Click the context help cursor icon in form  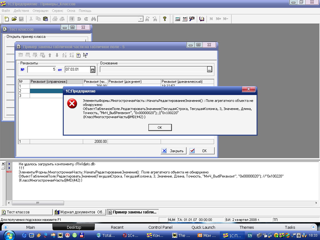click(86, 55)
